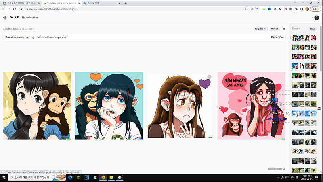Toggle the browser side panel icon
Screen dimensions: 323x182
[x=302, y=9]
